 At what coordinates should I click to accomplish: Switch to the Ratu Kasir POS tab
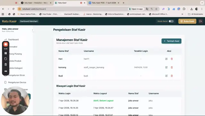click(104, 3)
